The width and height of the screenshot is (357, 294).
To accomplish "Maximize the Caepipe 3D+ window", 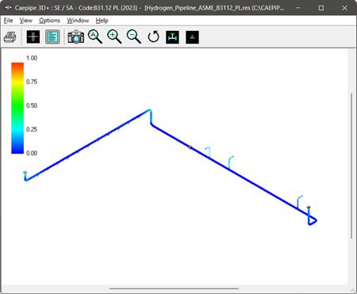I will click(x=321, y=8).
